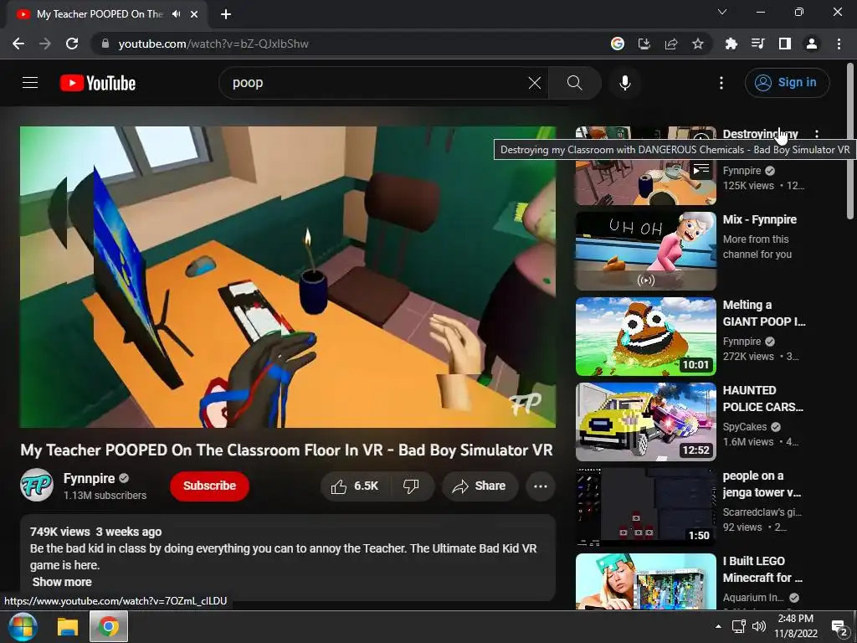Mute the tab via speaker icon
The height and width of the screenshot is (643, 857).
coord(176,14)
